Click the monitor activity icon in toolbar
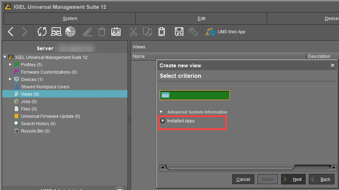 [56, 32]
